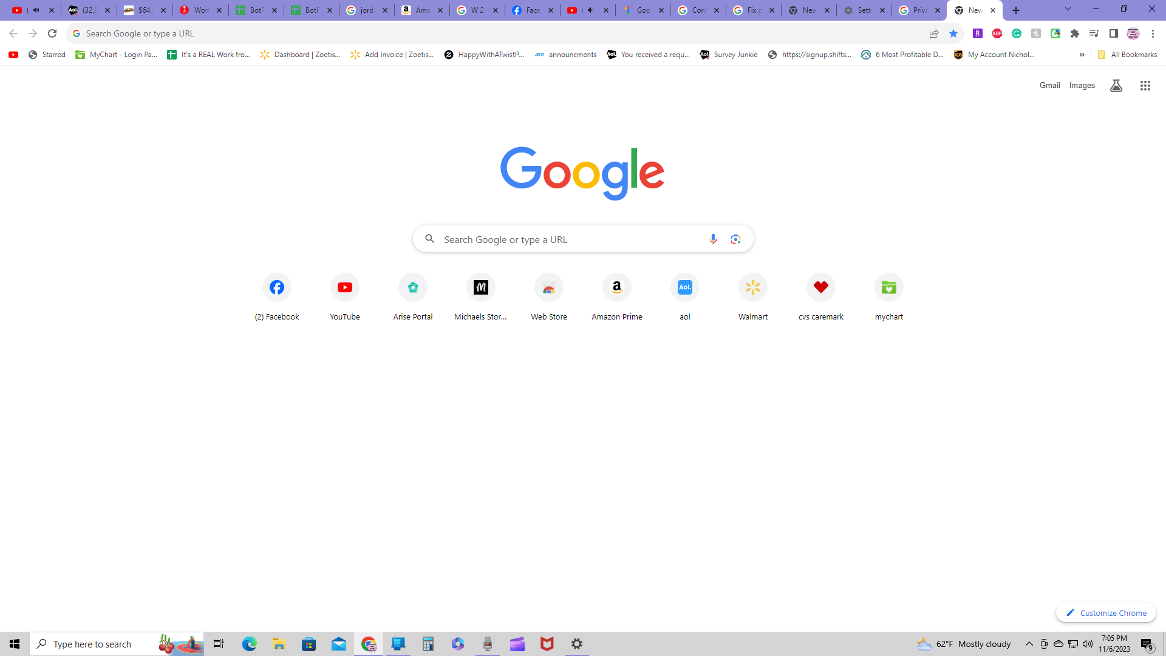Open the announcments bookmark
1166x656 pixels.
pyautogui.click(x=565, y=55)
